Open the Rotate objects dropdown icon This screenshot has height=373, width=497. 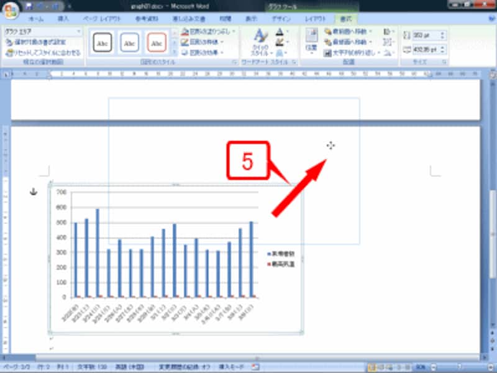click(388, 53)
